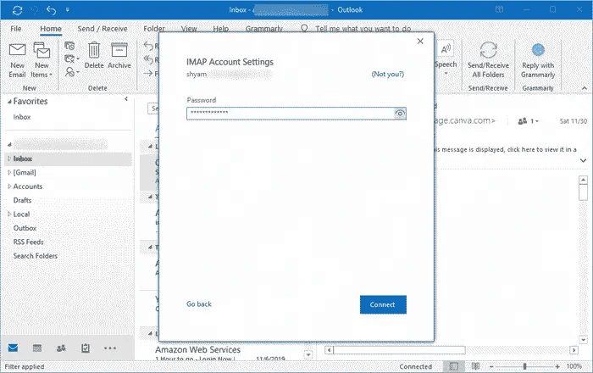Click the Filter applied status text
Viewport: 593px width, 373px height.
25,366
